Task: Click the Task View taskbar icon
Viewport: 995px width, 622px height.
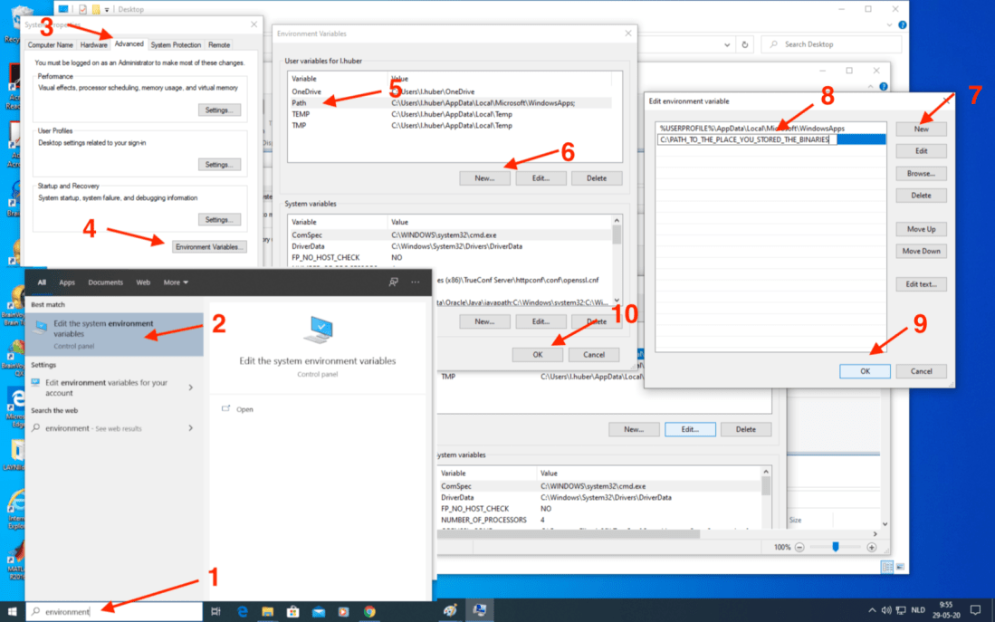Action: point(215,611)
